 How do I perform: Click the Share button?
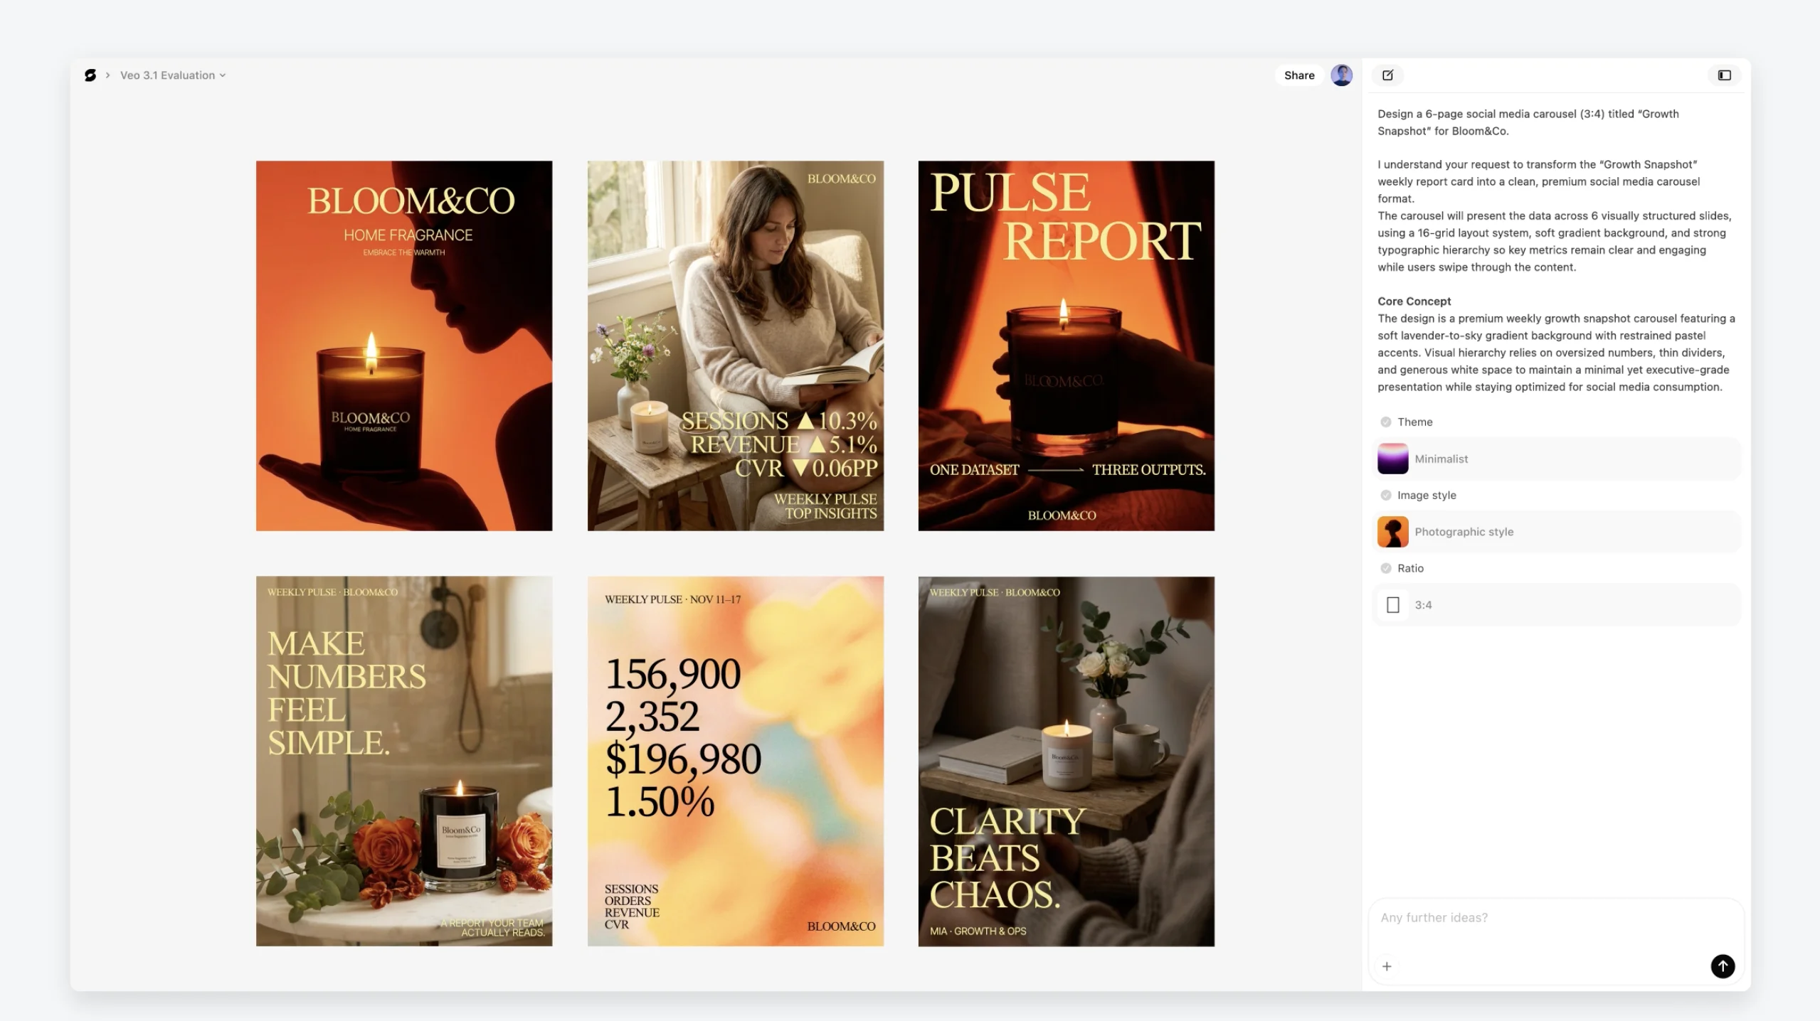(x=1299, y=75)
